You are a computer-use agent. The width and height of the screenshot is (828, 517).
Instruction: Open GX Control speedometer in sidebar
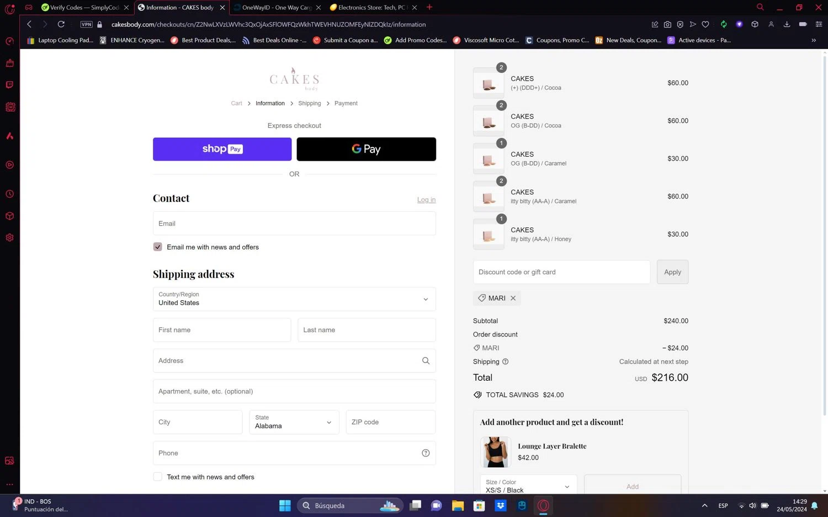coord(9,41)
